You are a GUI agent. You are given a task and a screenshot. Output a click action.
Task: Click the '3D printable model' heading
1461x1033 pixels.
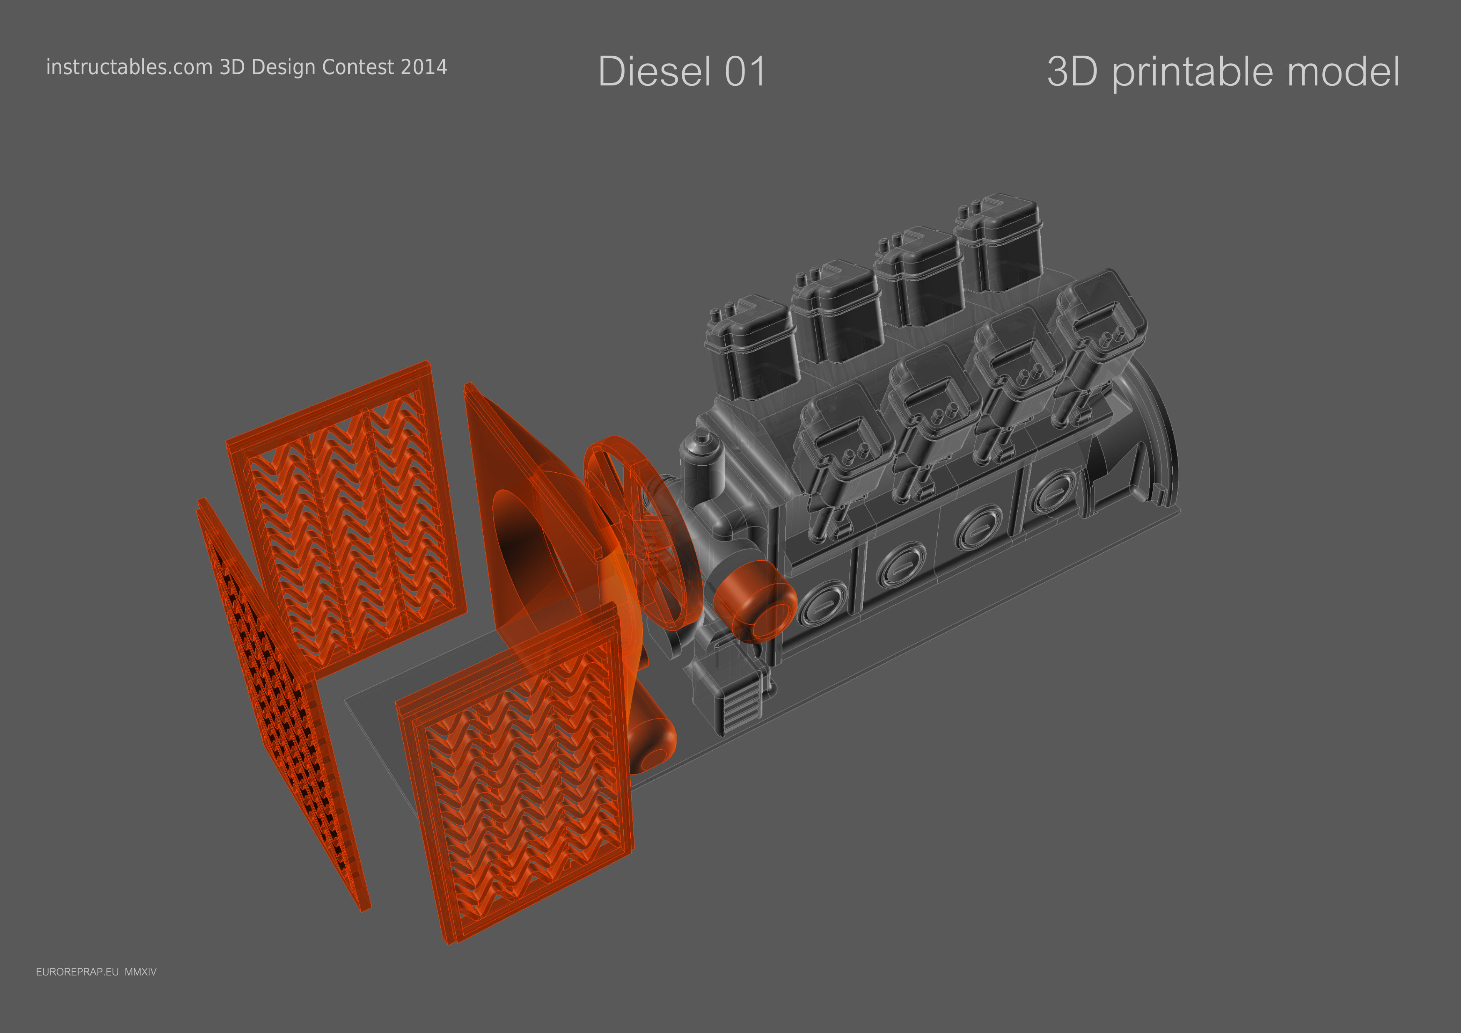coord(1223,72)
